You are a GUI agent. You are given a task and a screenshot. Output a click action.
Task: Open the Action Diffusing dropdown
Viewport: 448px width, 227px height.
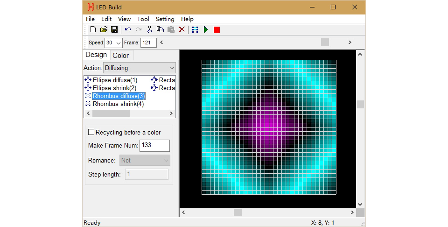139,68
